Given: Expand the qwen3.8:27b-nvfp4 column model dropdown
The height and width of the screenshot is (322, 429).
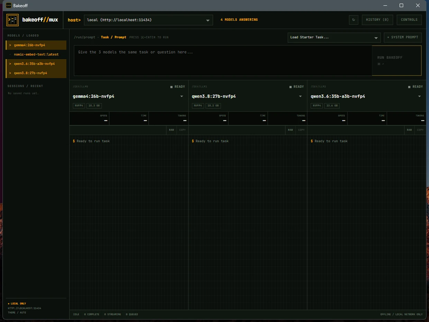Looking at the screenshot, I should pyautogui.click(x=300, y=96).
